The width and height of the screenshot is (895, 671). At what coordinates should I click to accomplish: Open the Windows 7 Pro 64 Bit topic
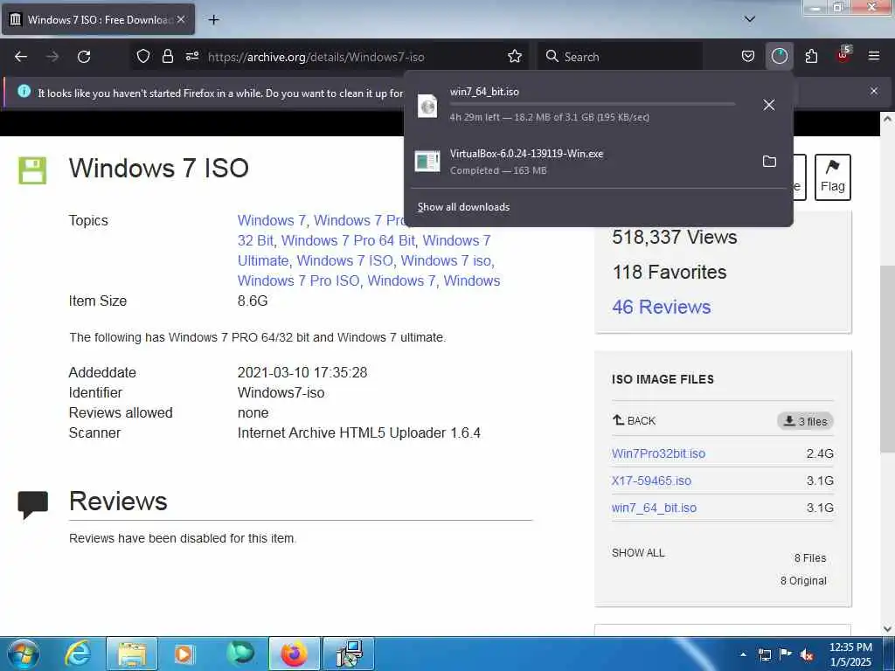348,241
